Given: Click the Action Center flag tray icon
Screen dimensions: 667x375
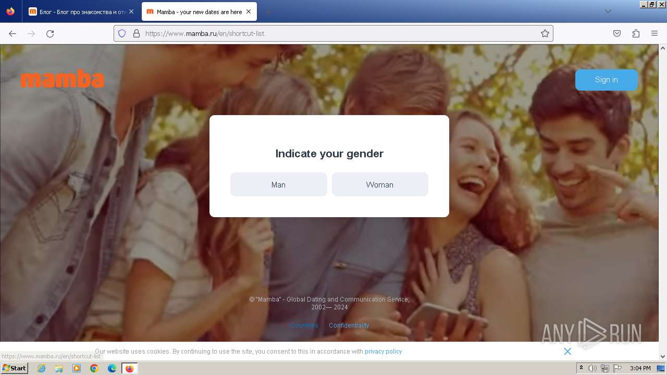Looking at the screenshot, I should tap(617, 368).
